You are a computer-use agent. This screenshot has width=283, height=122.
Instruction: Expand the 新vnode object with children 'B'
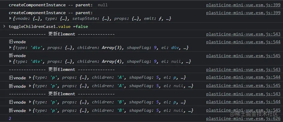click(x=30, y=110)
